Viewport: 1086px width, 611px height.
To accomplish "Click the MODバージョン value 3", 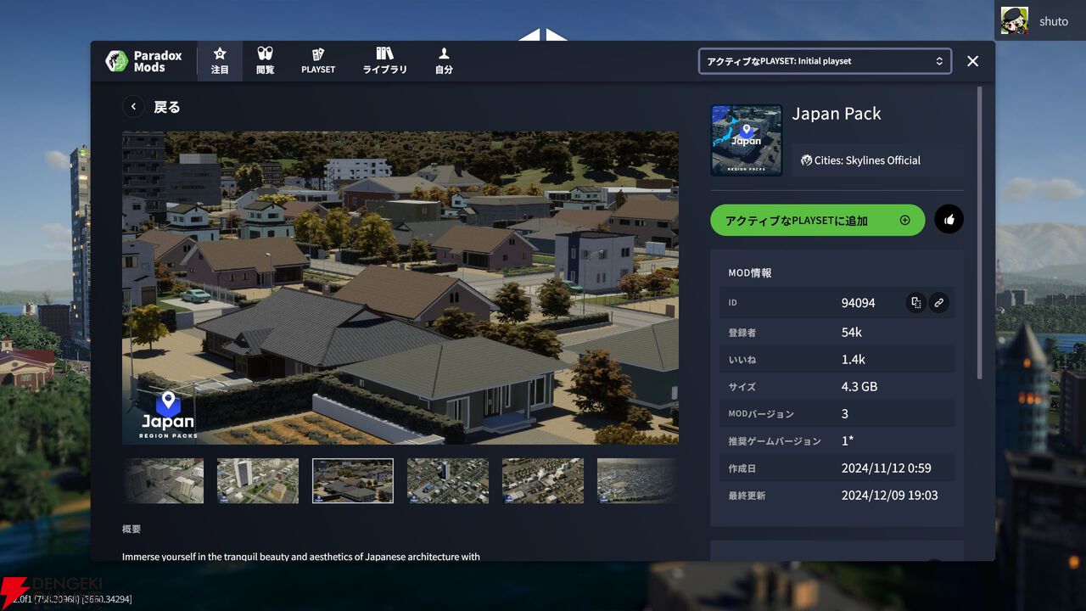I will click(845, 414).
